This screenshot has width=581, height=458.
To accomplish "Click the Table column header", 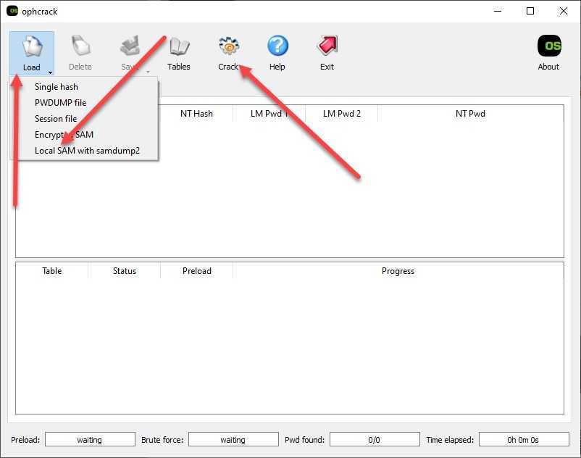I will click(x=52, y=271).
